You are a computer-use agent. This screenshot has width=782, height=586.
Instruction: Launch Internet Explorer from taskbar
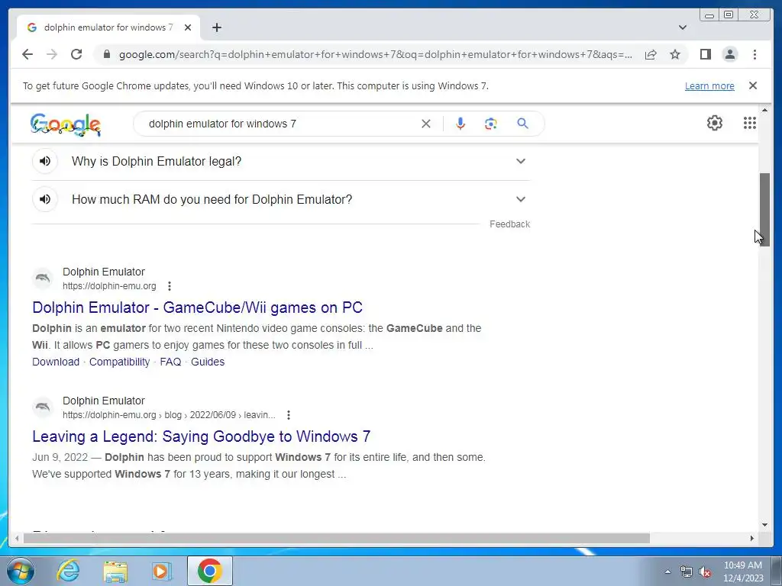tap(68, 571)
